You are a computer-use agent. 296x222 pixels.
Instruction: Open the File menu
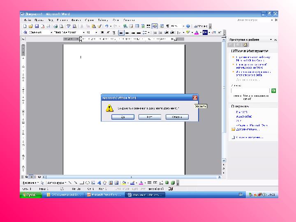[28, 20]
